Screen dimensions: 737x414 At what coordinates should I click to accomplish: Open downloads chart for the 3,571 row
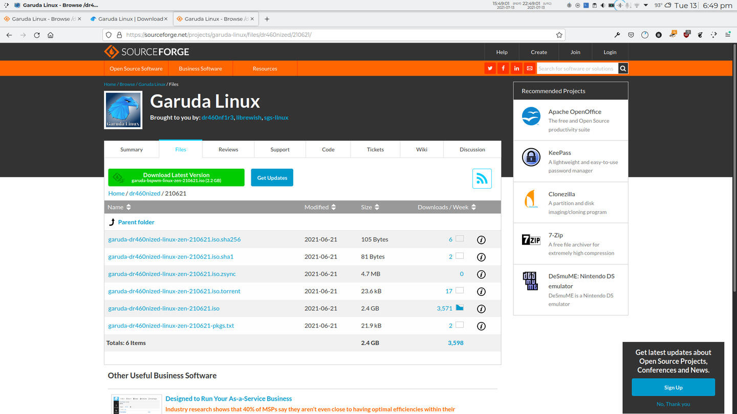point(460,308)
